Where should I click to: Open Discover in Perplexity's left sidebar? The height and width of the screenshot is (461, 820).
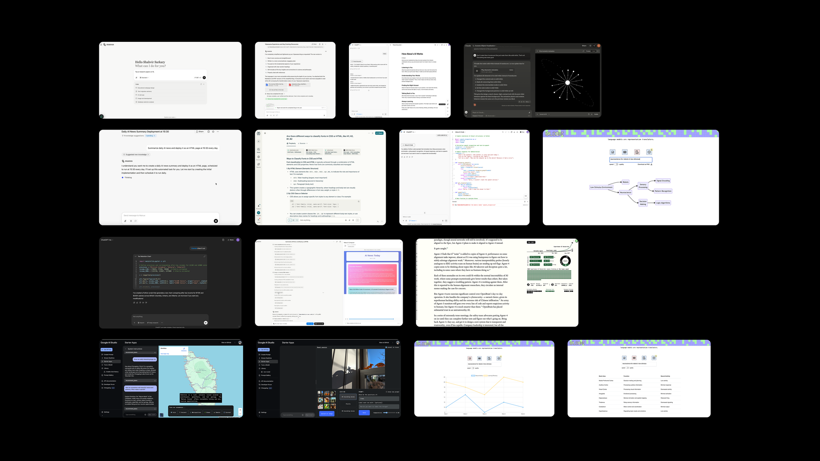tap(259, 157)
